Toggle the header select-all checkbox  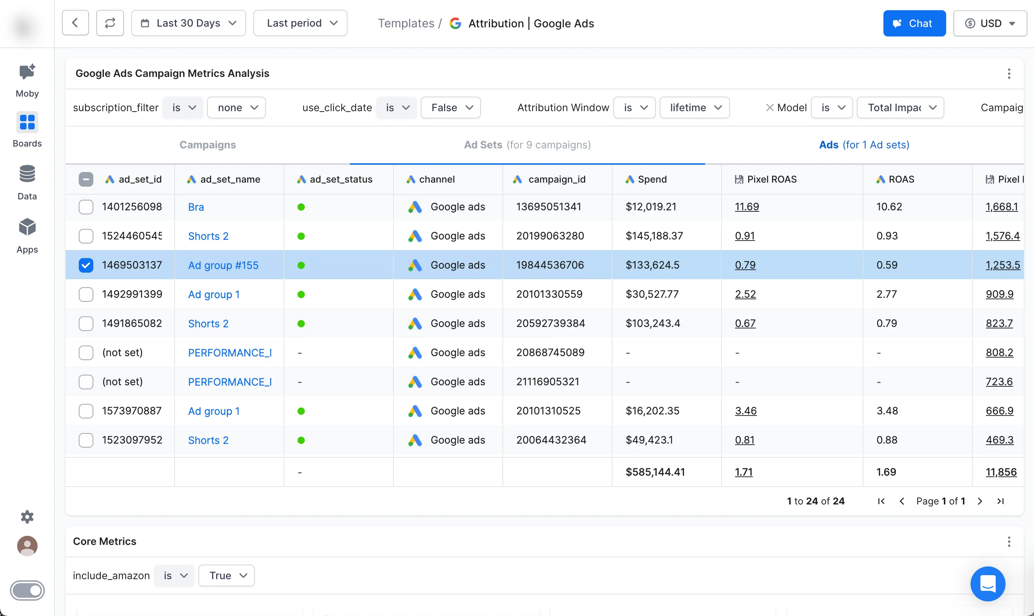click(x=86, y=179)
